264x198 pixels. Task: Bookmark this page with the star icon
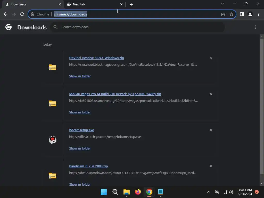pos(232,14)
